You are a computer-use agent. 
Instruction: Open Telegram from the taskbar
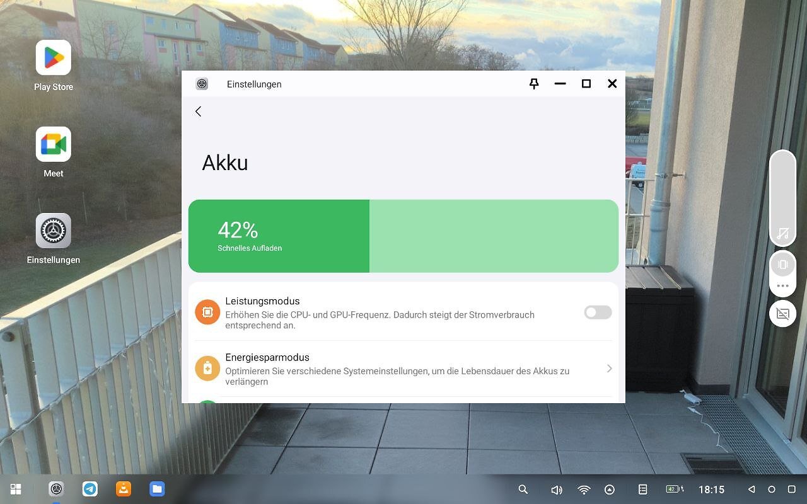coord(90,489)
